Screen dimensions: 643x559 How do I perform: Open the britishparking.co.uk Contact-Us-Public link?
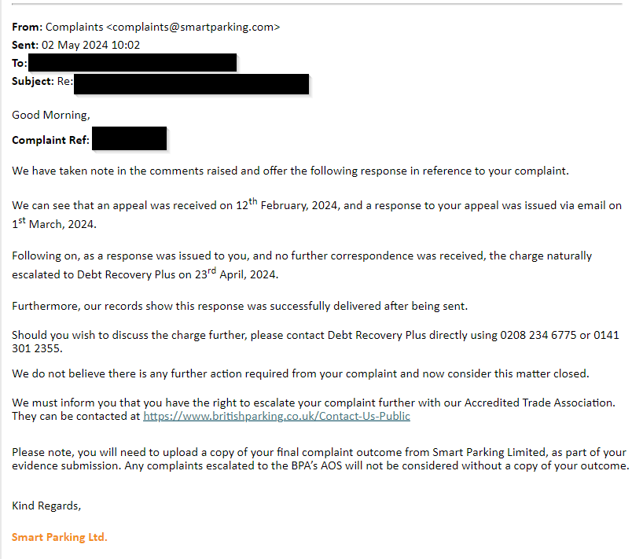(277, 416)
